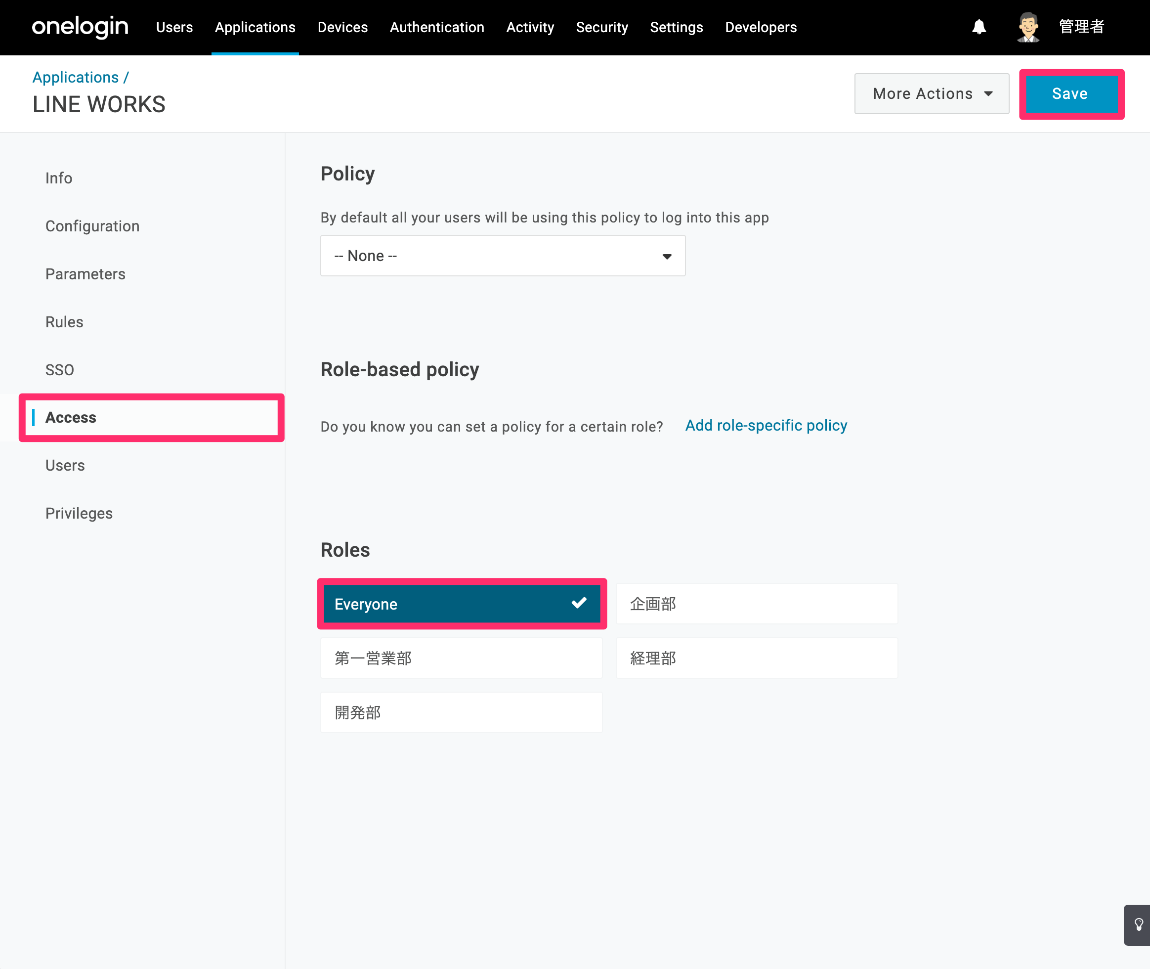Click Add role-specific policy link
This screenshot has width=1150, height=969.
(x=766, y=425)
